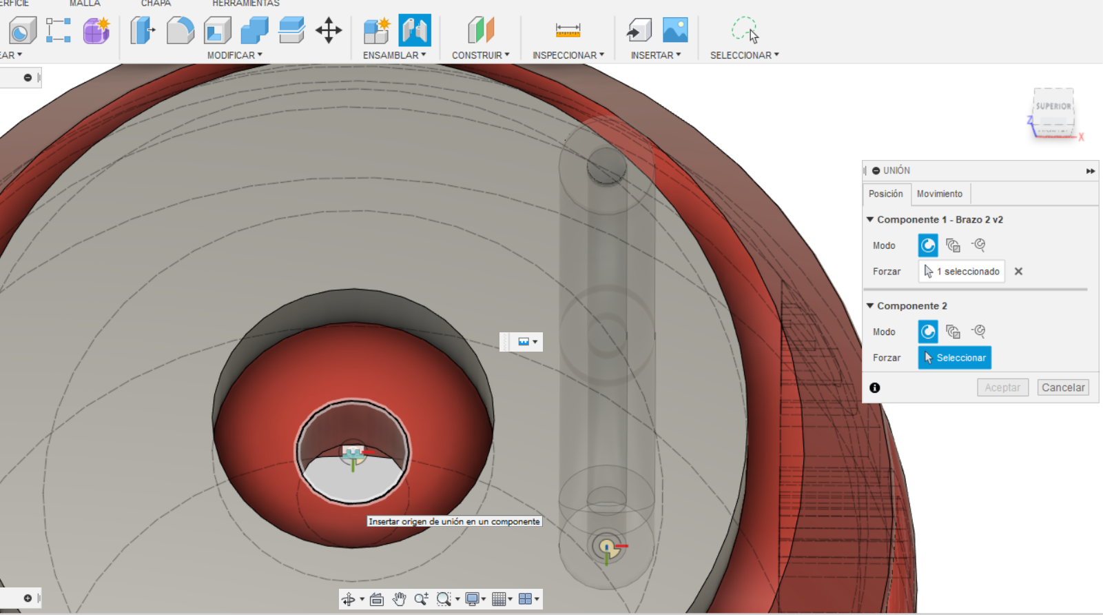This screenshot has width=1103, height=615.
Task: Open the orbit type dropdown arrow
Action: [362, 600]
